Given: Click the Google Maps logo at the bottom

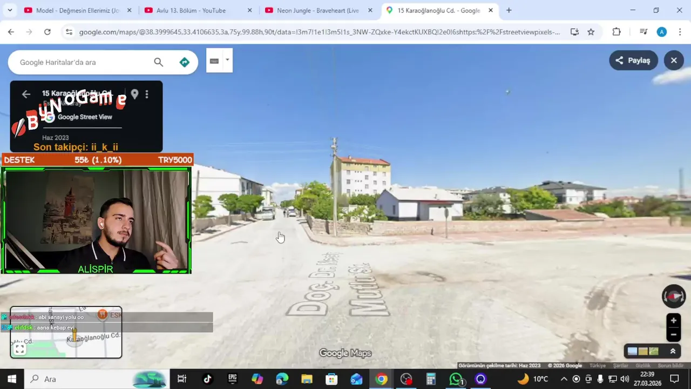Looking at the screenshot, I should pyautogui.click(x=345, y=353).
